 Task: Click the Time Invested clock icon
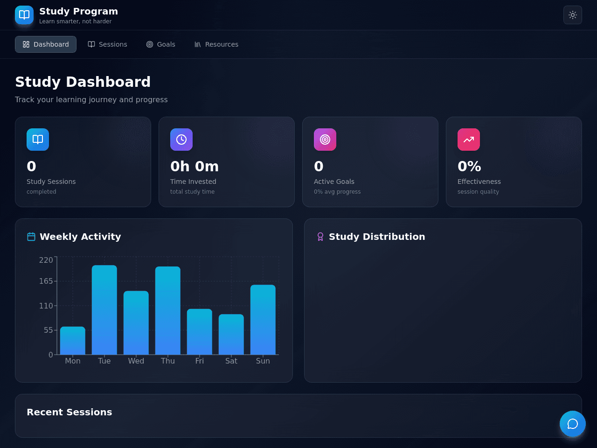click(181, 140)
